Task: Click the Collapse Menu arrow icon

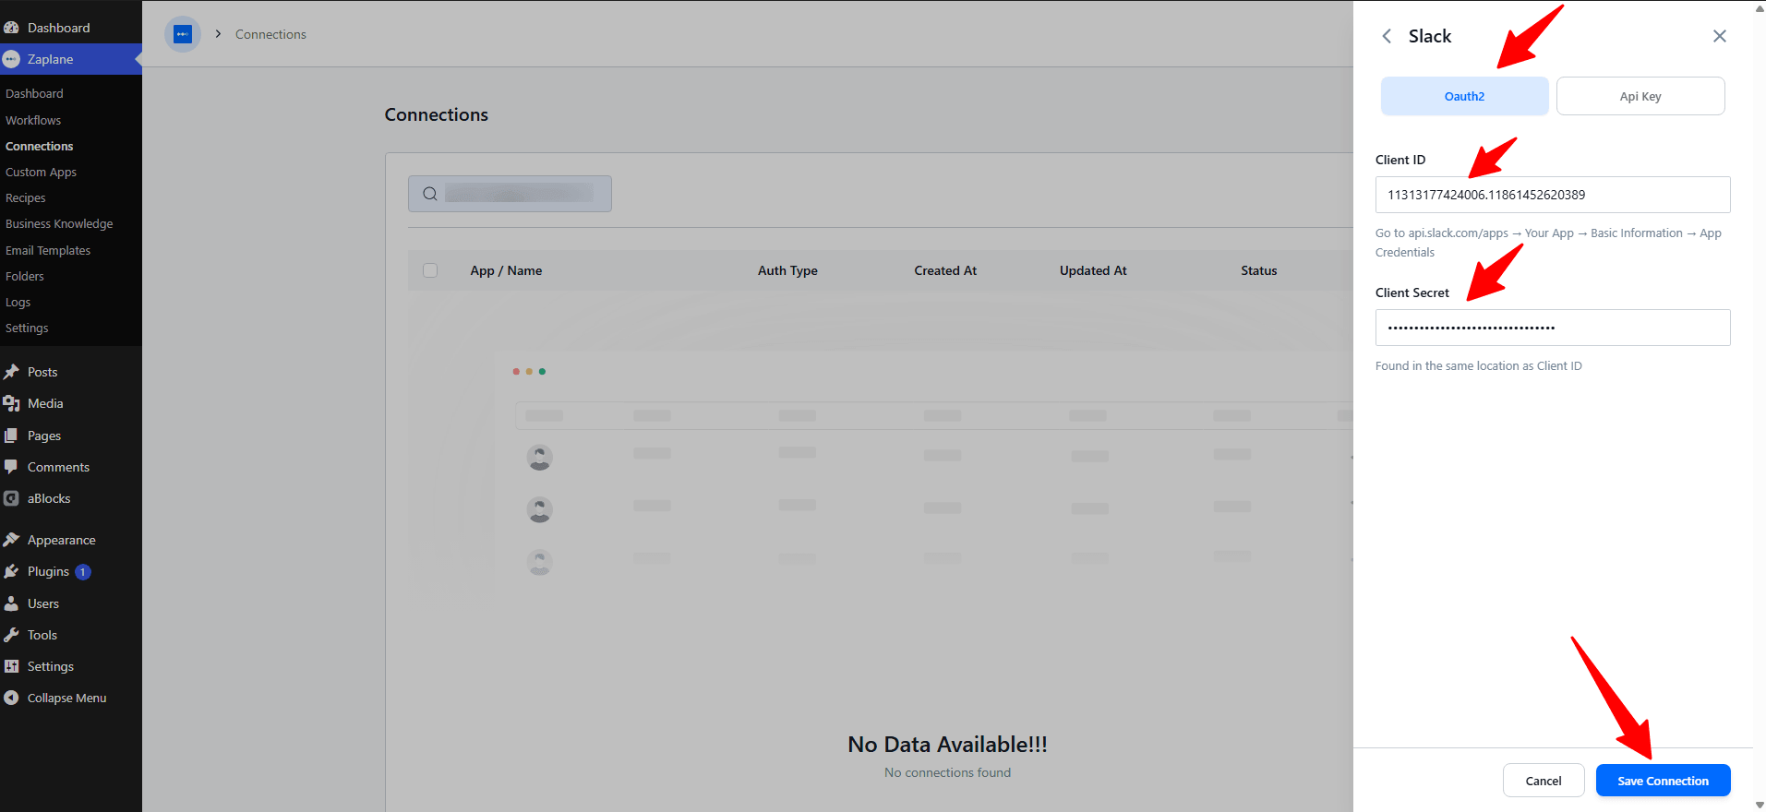Action: (11, 698)
